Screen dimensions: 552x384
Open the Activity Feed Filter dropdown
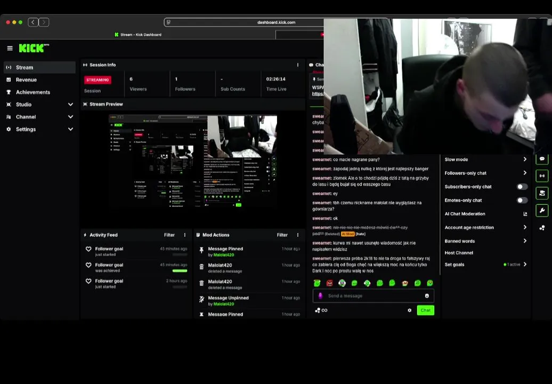pos(169,235)
